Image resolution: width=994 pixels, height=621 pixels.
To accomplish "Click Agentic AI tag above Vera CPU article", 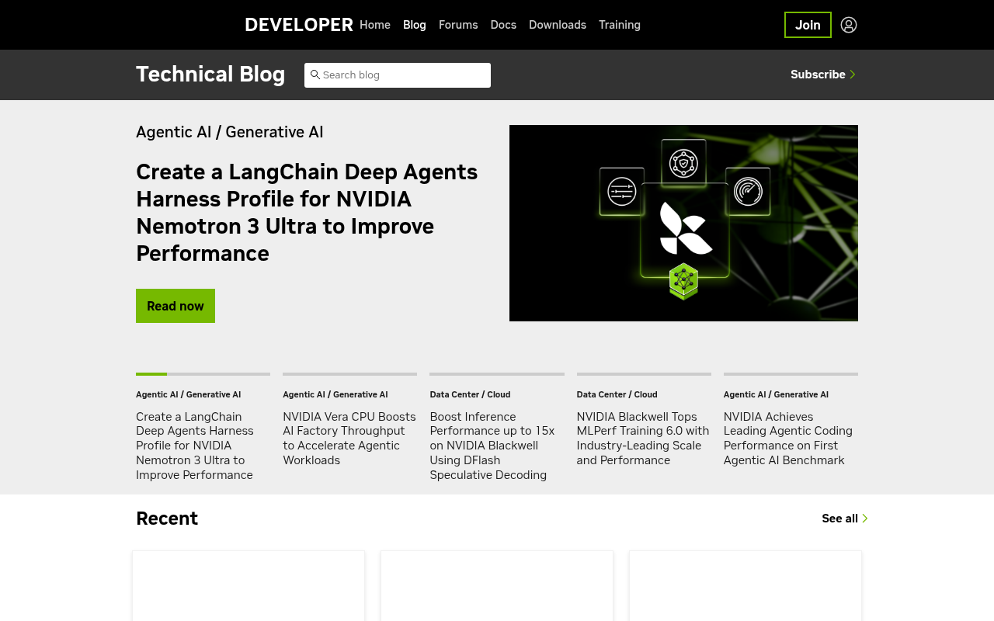I will [335, 394].
